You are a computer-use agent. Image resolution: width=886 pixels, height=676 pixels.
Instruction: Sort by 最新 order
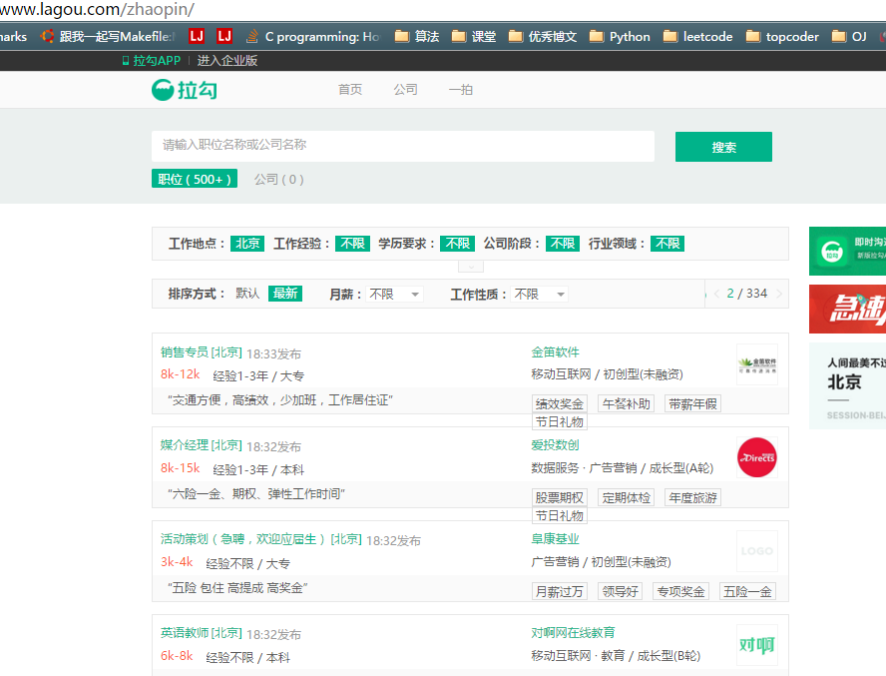click(x=285, y=293)
